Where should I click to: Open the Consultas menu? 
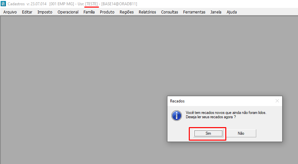[169, 12]
